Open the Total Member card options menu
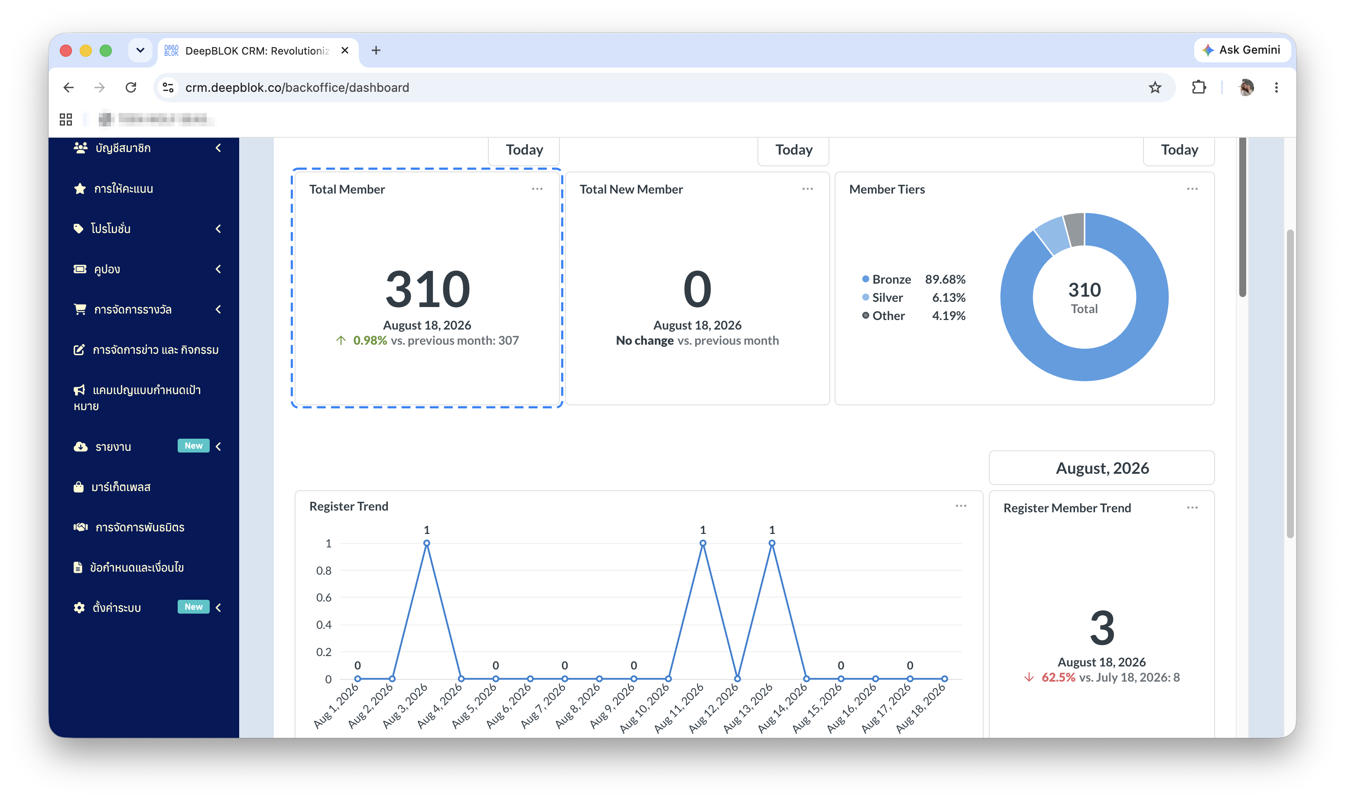1345x802 pixels. click(537, 189)
